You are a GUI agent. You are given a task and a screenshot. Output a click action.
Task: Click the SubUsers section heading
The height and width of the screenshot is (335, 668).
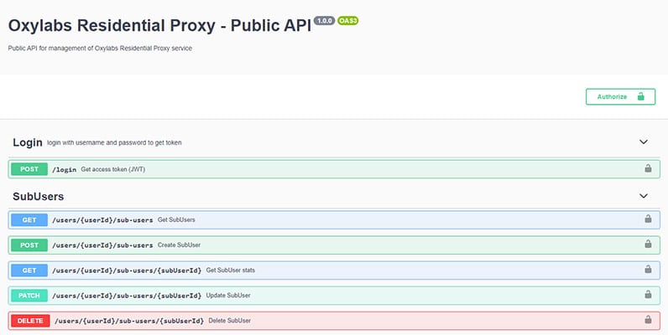[39, 196]
